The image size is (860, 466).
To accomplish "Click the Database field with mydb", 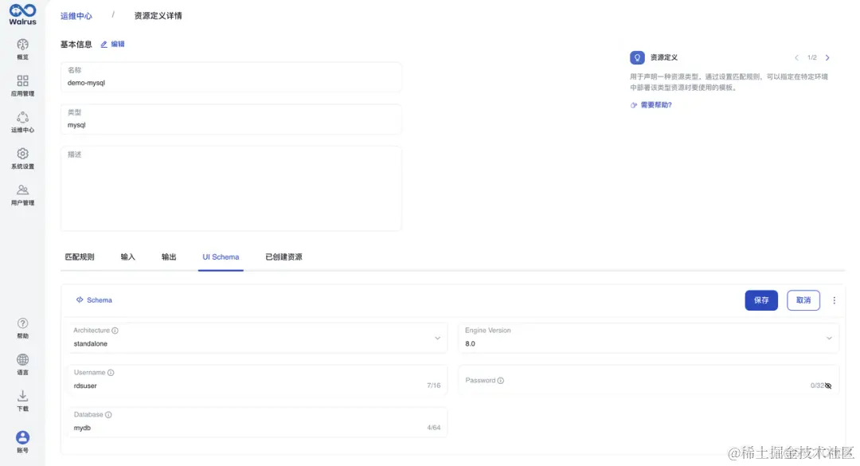I will point(256,422).
